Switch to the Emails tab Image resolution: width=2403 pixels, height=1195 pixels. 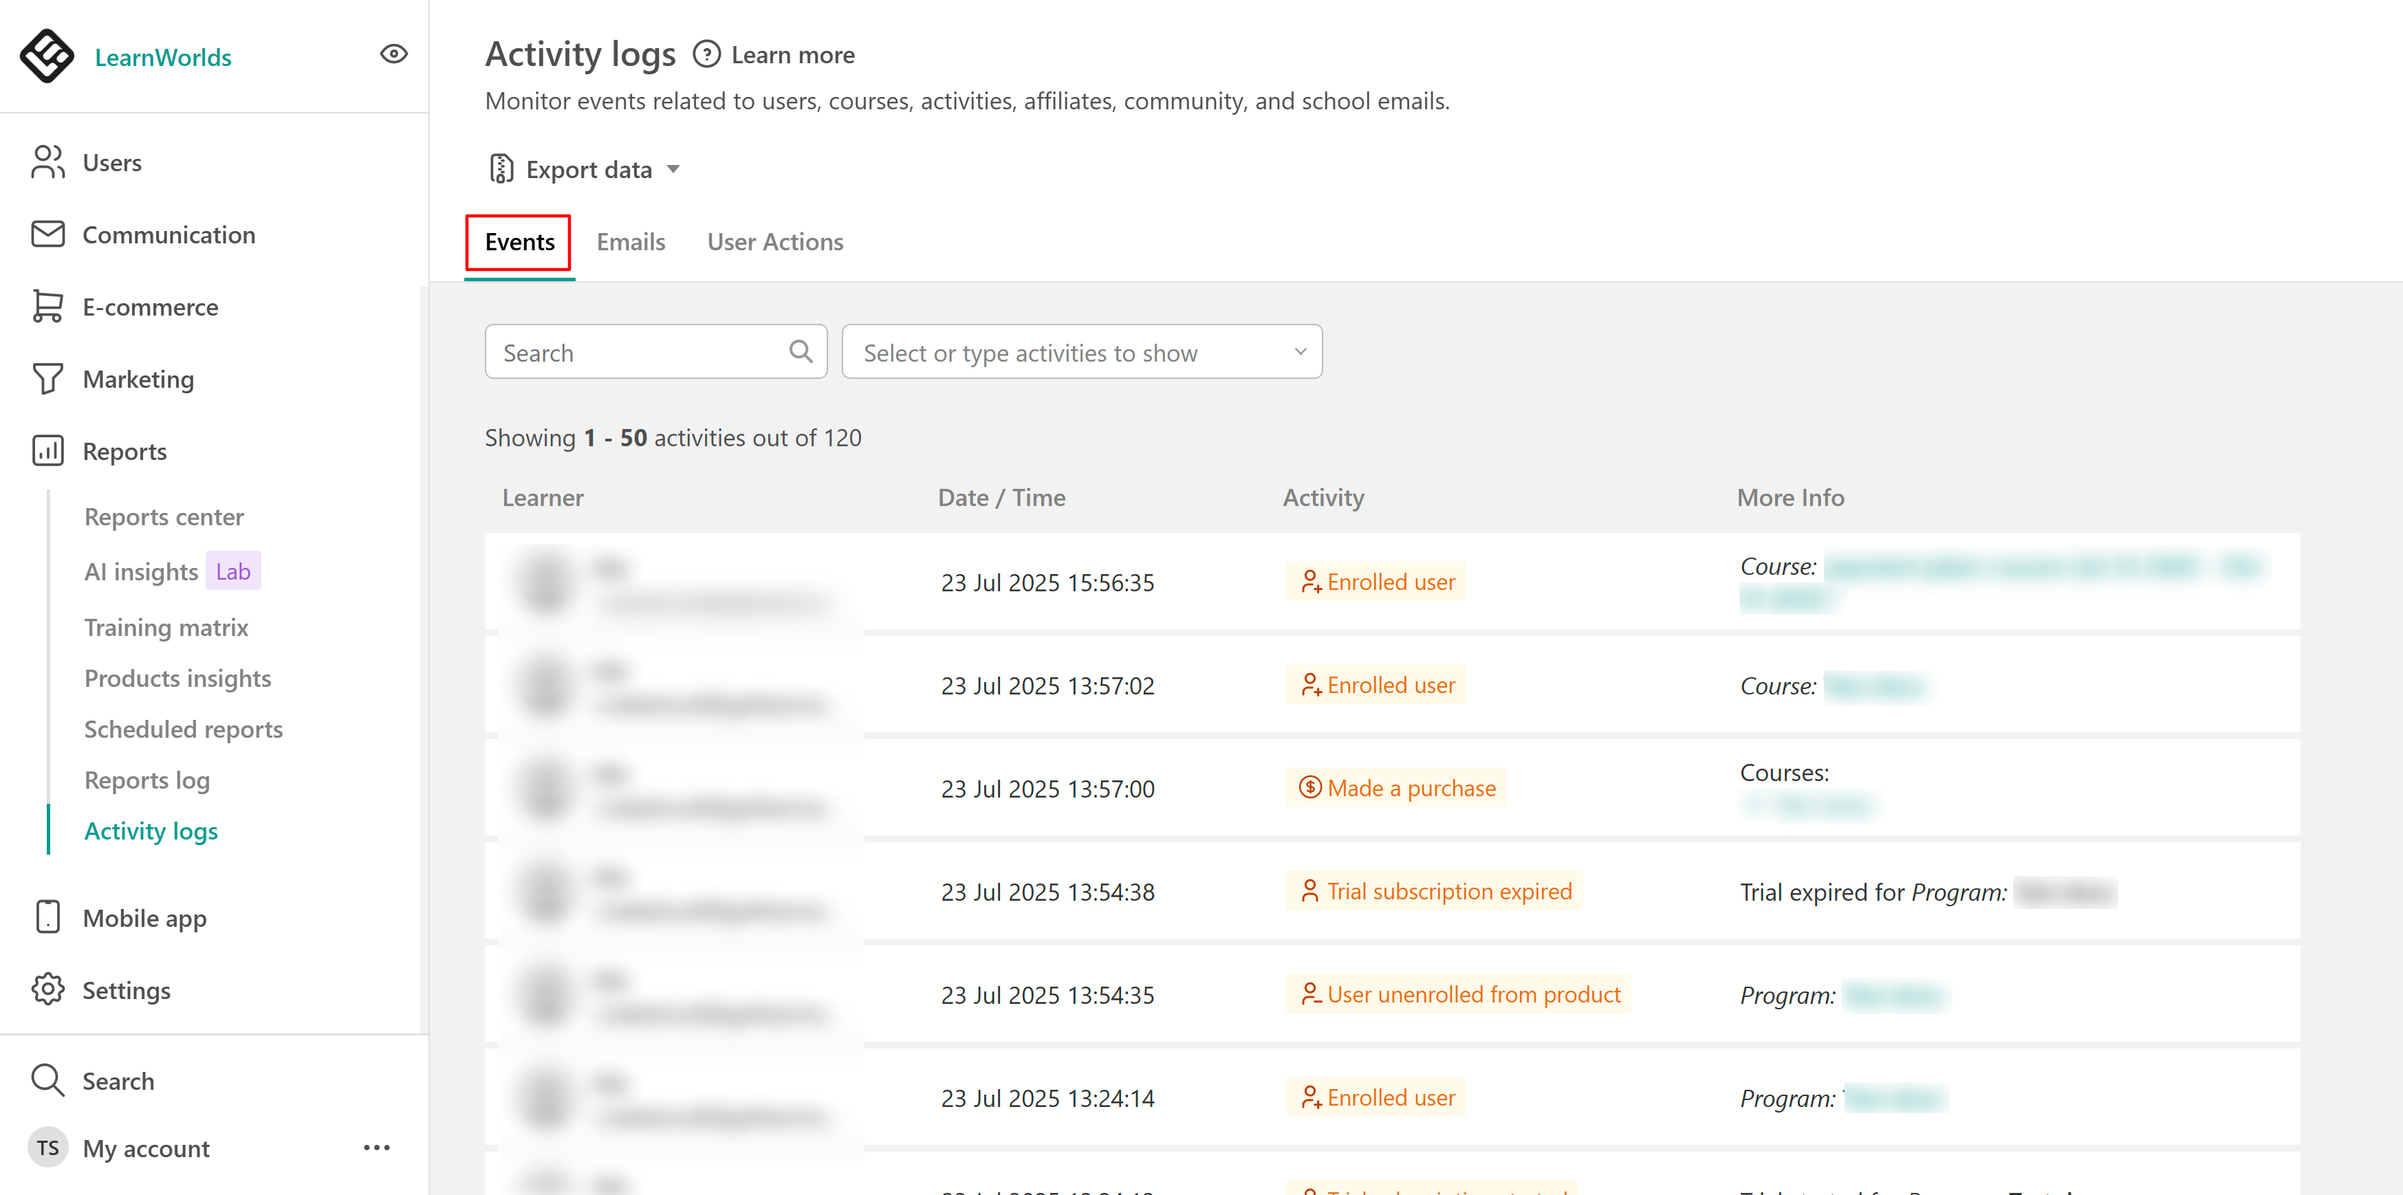631,241
